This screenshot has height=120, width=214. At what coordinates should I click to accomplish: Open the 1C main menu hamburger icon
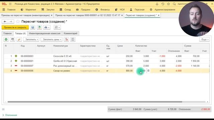tap(10, 4)
